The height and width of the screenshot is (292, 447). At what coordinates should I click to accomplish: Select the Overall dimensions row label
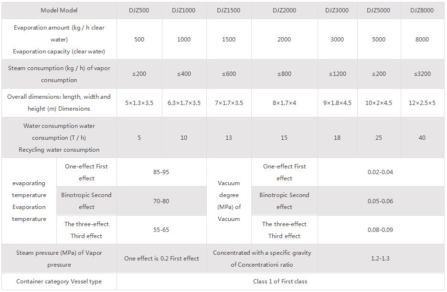pyautogui.click(x=59, y=103)
